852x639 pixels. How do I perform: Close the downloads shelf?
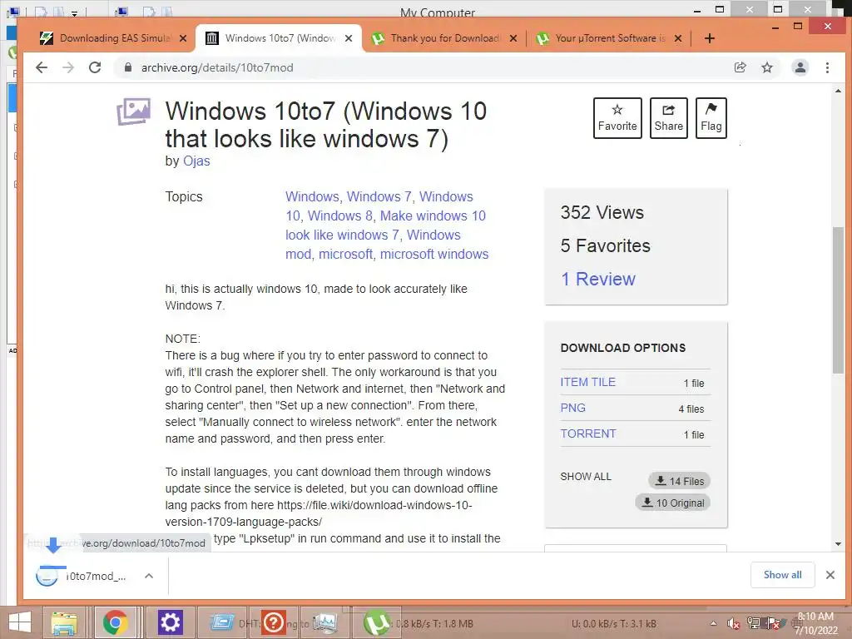pyautogui.click(x=830, y=575)
